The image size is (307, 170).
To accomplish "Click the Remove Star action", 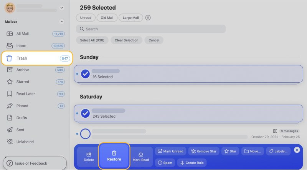I will click(204, 151).
